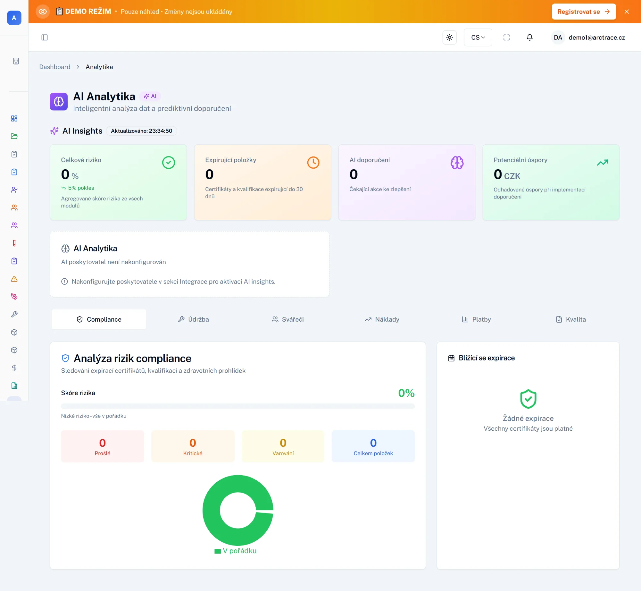Select the folder icon in the sidebar
This screenshot has height=591, width=641.
14,136
